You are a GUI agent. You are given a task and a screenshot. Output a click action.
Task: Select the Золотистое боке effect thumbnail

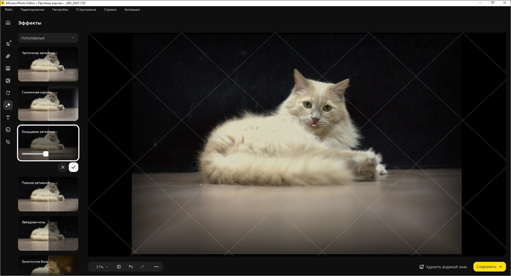[x=48, y=265]
